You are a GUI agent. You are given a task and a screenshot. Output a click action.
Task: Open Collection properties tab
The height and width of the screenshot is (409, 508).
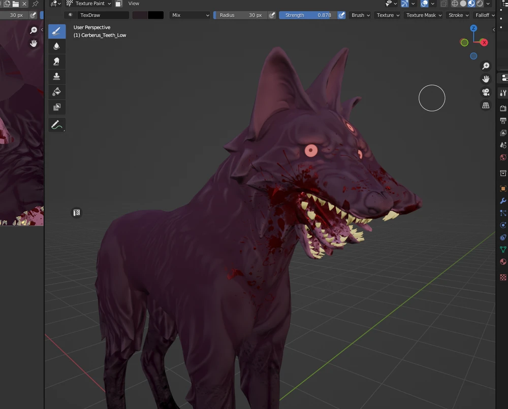503,174
